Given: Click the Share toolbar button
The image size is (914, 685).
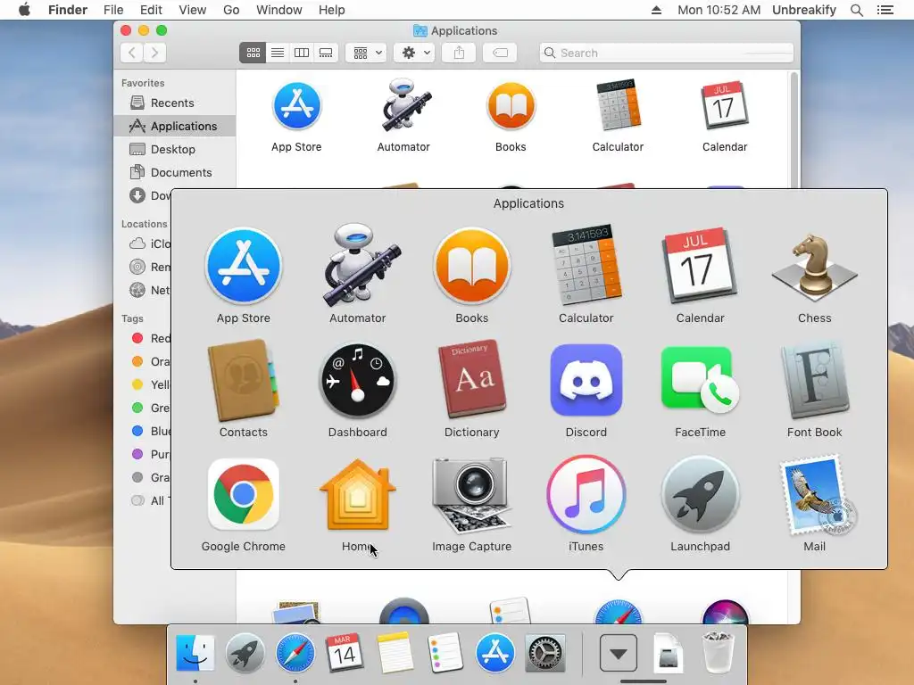Looking at the screenshot, I should [460, 53].
